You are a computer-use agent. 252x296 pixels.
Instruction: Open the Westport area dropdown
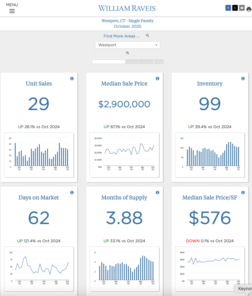(x=127, y=45)
